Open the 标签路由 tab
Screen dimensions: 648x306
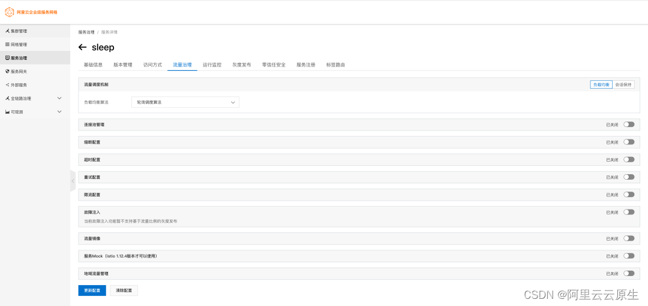(335, 65)
